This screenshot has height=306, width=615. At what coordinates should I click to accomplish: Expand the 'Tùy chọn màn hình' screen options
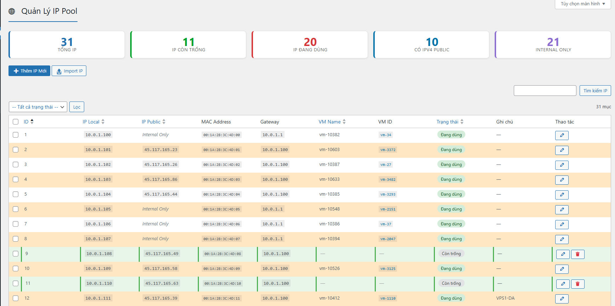pyautogui.click(x=582, y=4)
